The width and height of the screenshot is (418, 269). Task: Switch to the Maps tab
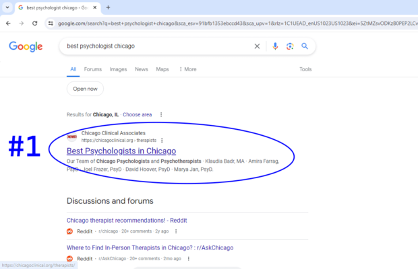162,69
